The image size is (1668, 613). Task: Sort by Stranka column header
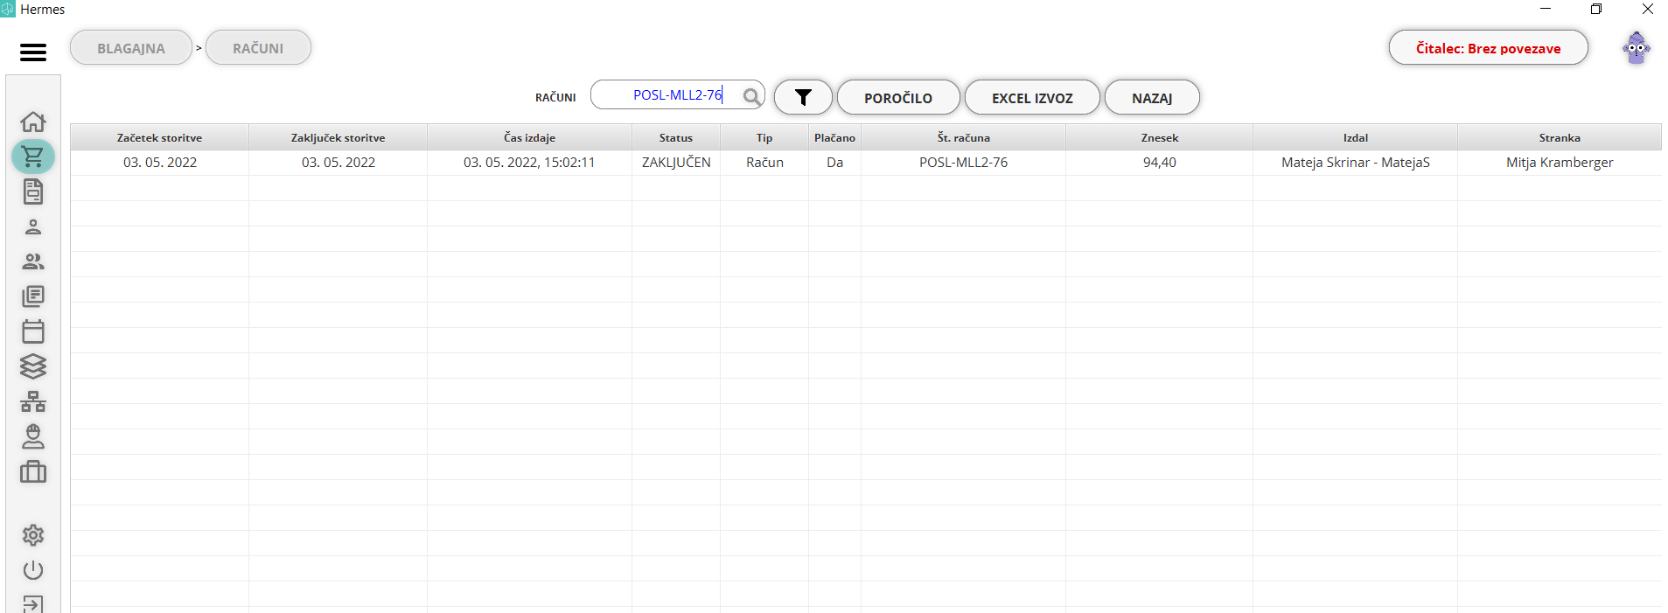point(1560,137)
